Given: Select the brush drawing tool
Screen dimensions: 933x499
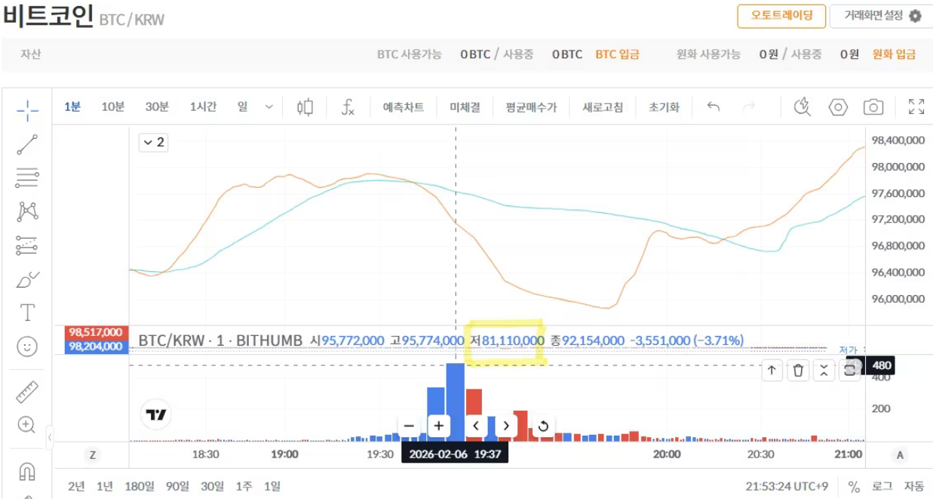Looking at the screenshot, I should [x=27, y=279].
